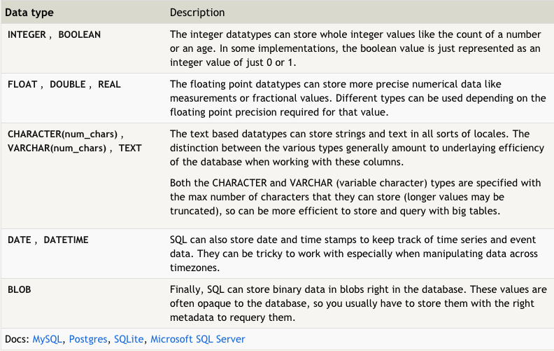The height and width of the screenshot is (351, 554).
Task: Click the floating point datatypes description
Action: 355,98
